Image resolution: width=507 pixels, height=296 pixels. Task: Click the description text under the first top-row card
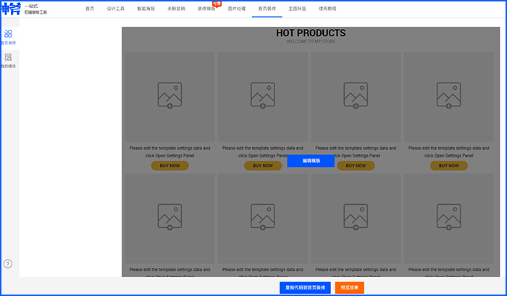pos(169,152)
